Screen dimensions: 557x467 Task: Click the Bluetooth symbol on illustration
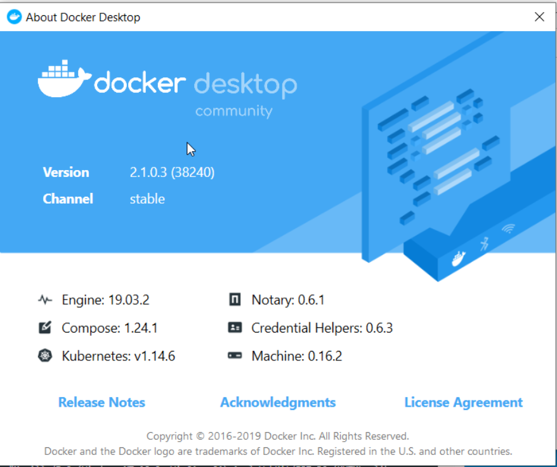(483, 244)
